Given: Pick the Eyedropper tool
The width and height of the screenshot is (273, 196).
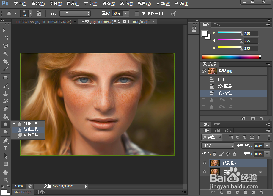Looking at the screenshot, I should tap(5, 70).
